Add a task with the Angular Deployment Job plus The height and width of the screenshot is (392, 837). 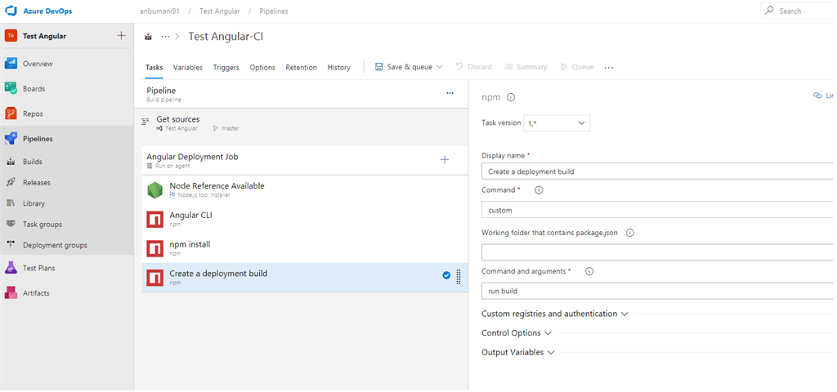(444, 159)
